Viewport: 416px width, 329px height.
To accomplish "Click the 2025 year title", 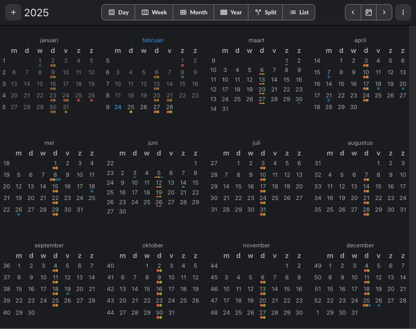I will [36, 13].
